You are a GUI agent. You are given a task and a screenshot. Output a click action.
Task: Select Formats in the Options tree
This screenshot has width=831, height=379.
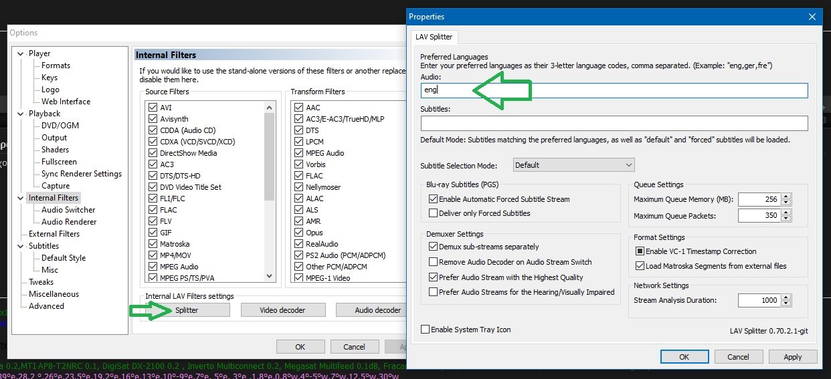pyautogui.click(x=56, y=66)
